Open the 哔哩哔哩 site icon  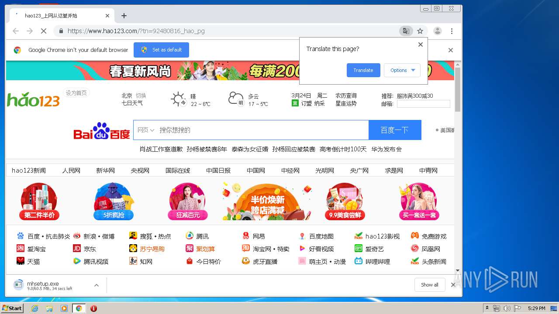[359, 261]
